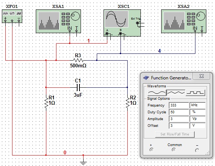Select the square waveform button in Function Generator

195,93
